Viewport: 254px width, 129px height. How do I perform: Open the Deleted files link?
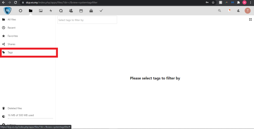(15, 108)
